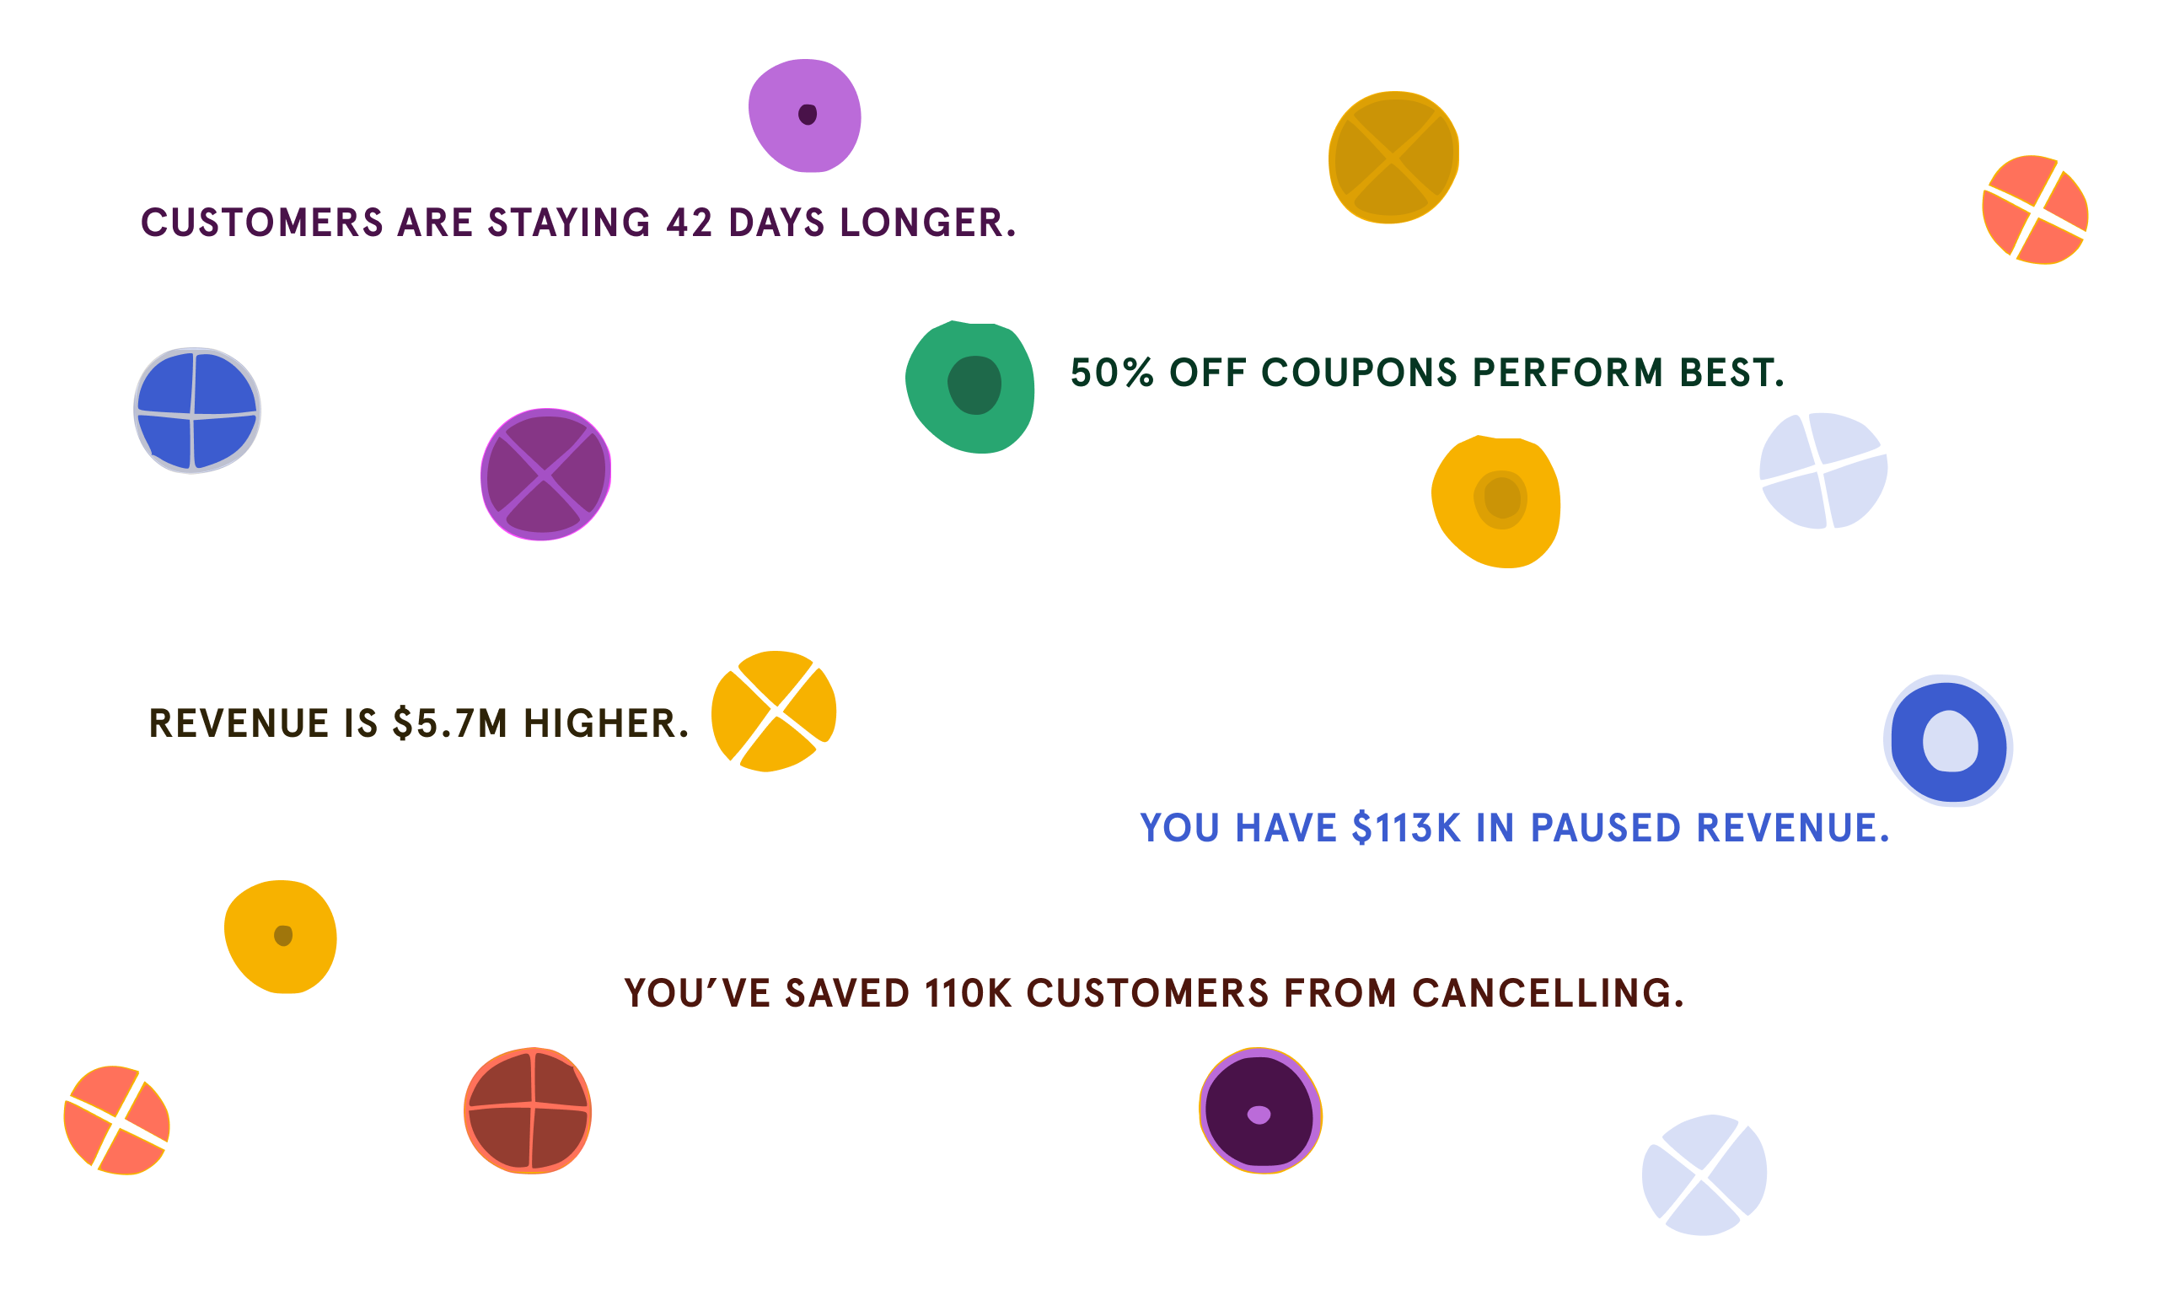This screenshot has height=1295, width=2158.
Task: Click "Revenue is $5.7M higher" headline
Action: pos(419,723)
